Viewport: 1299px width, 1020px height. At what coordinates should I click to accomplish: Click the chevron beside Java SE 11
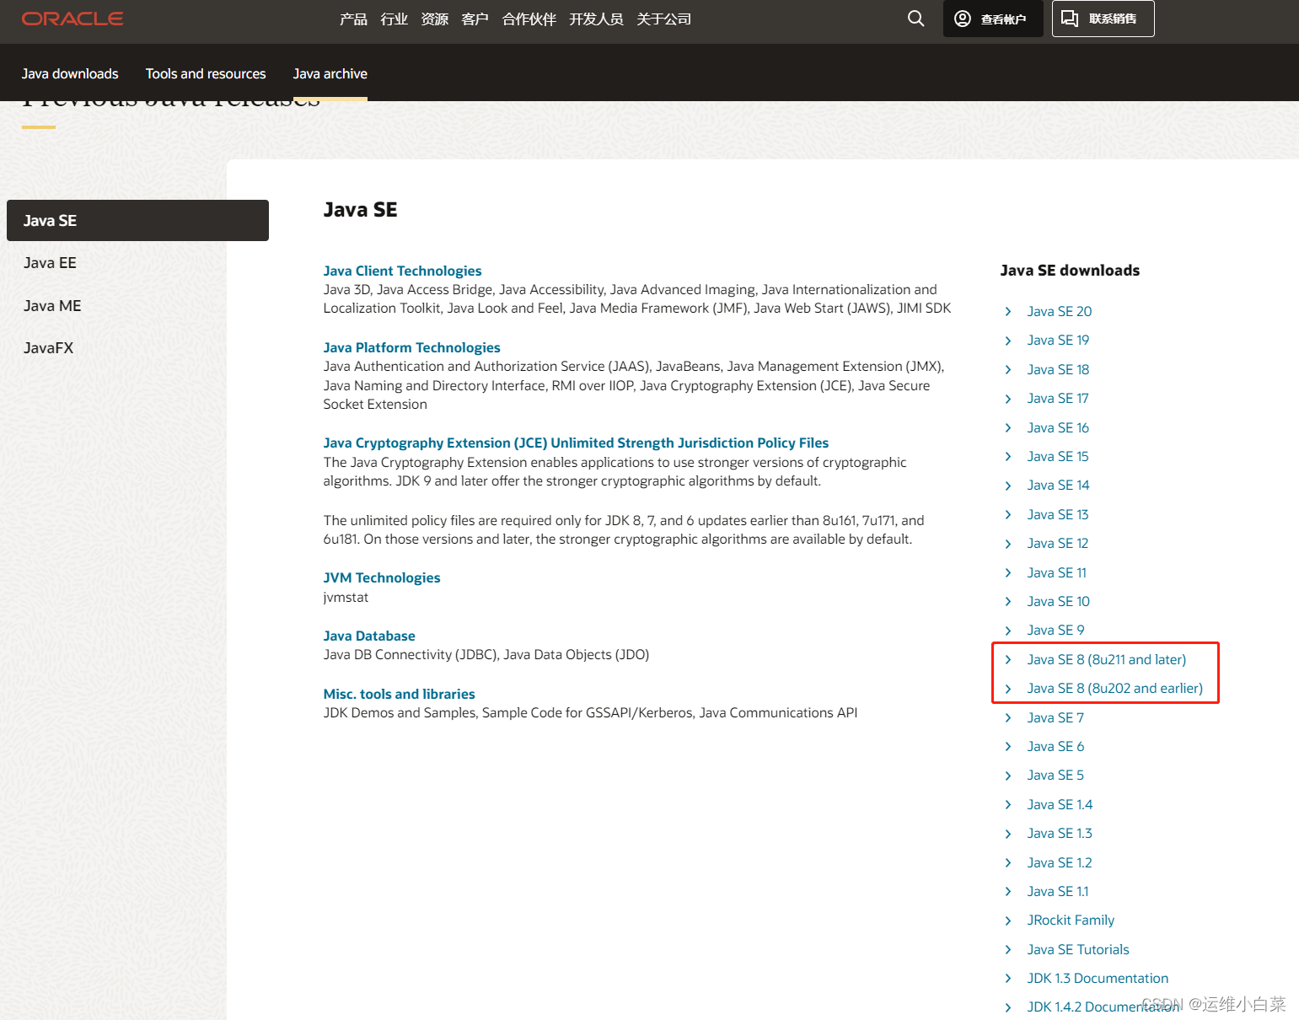(x=1008, y=573)
